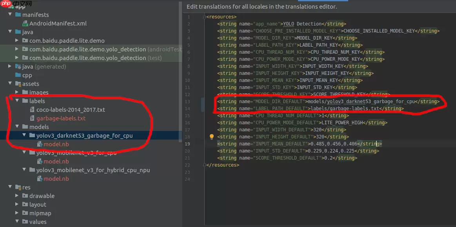Select com.baidu.paddle.lite.demo package

click(x=67, y=41)
